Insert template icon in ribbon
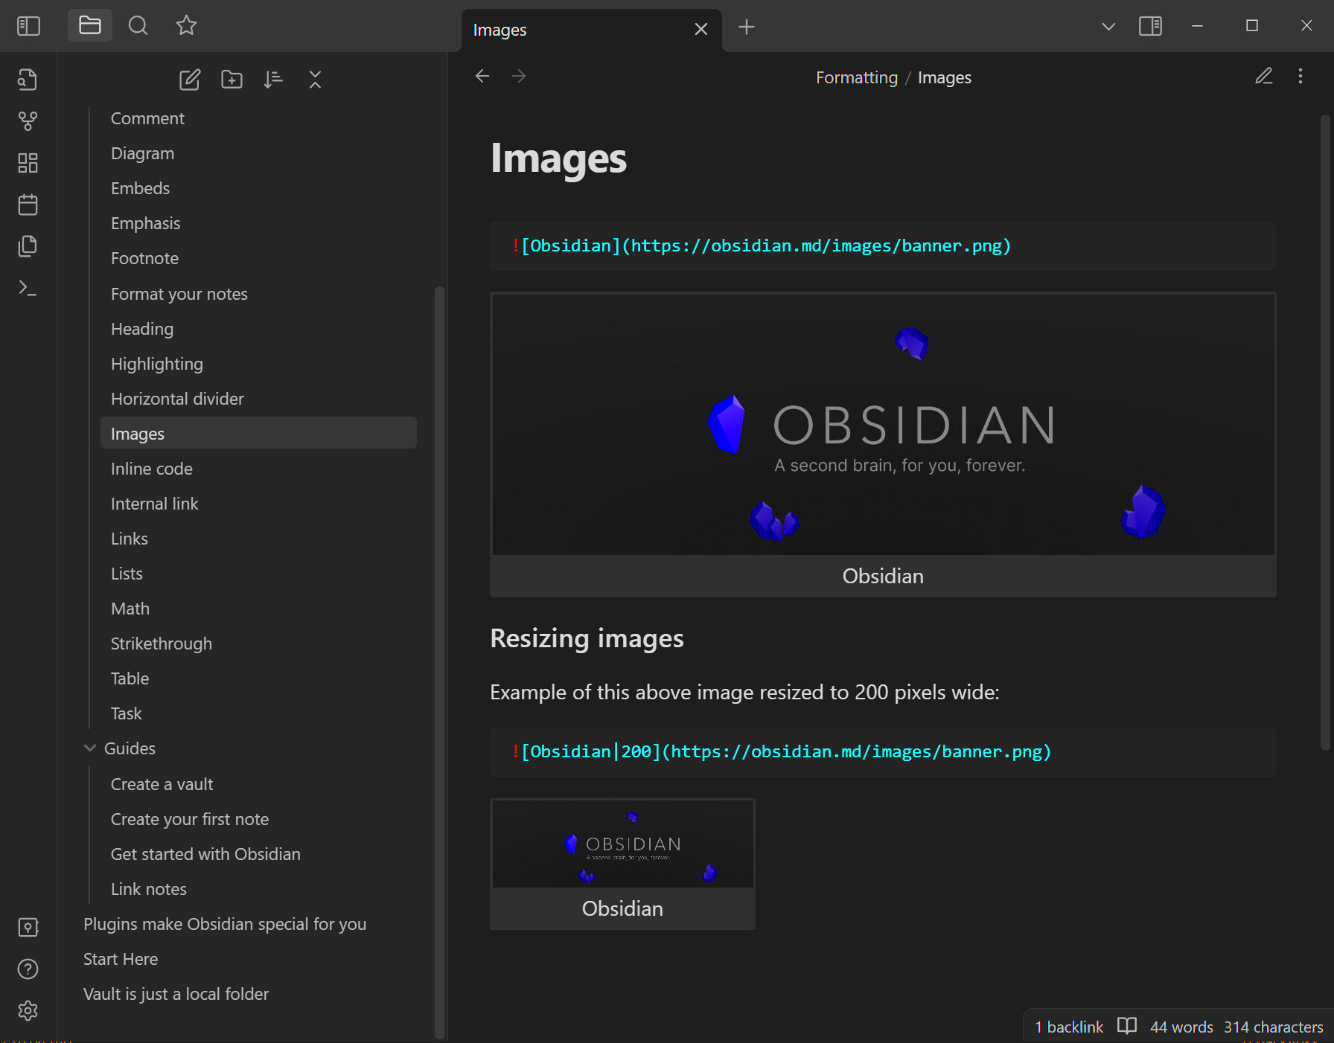The height and width of the screenshot is (1043, 1334). pyautogui.click(x=28, y=245)
